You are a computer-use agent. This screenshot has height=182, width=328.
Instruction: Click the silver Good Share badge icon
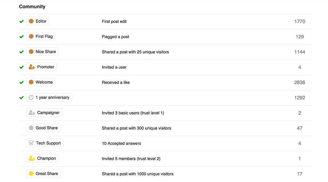tap(31, 128)
